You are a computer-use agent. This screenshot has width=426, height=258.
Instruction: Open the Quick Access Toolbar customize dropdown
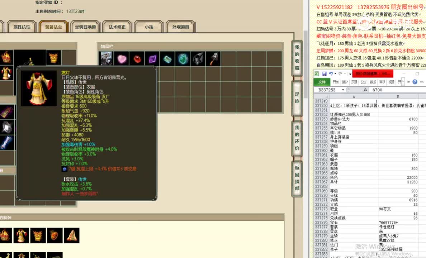(350, 73)
